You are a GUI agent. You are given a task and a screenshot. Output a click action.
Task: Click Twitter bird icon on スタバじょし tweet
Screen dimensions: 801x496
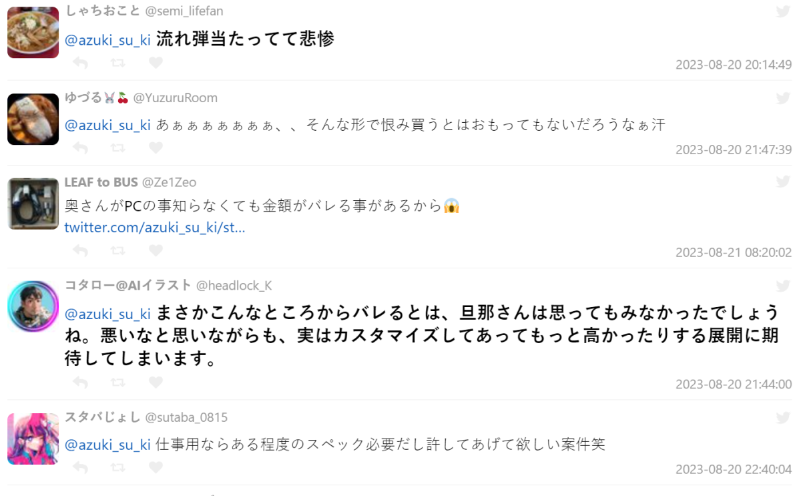(x=783, y=418)
